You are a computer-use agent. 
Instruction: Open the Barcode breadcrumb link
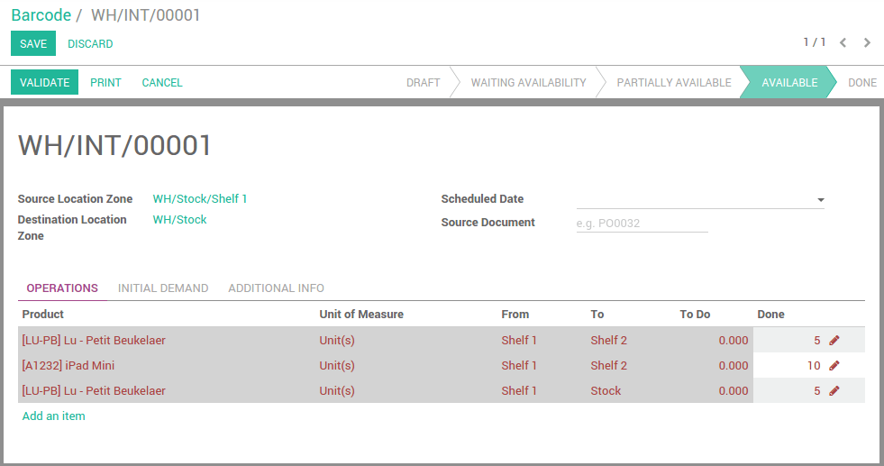point(41,15)
